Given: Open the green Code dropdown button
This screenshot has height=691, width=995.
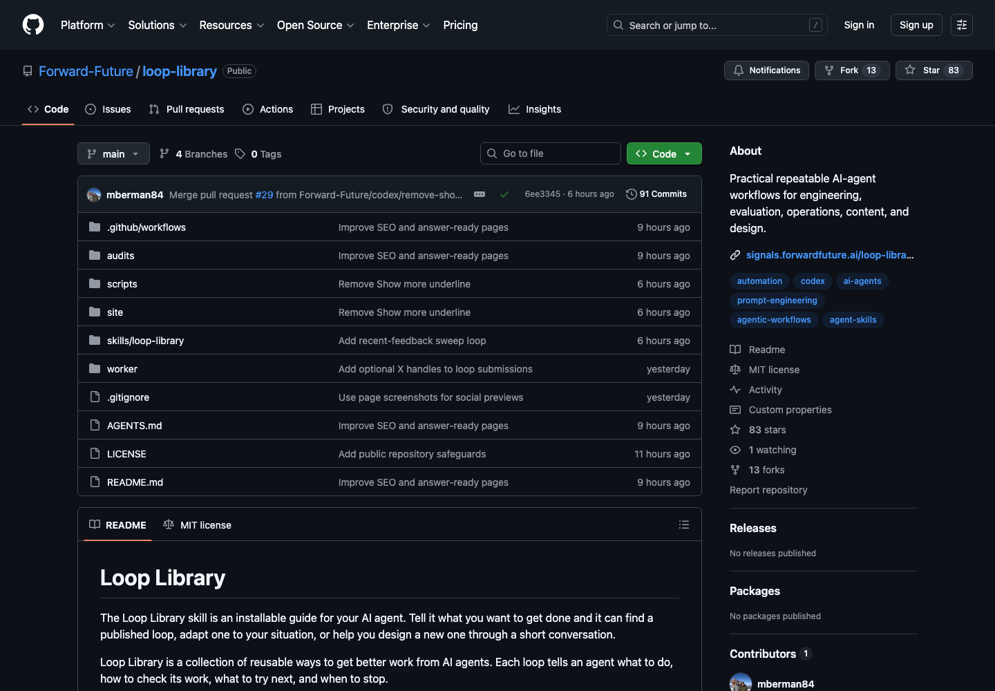Looking at the screenshot, I should (x=664, y=153).
